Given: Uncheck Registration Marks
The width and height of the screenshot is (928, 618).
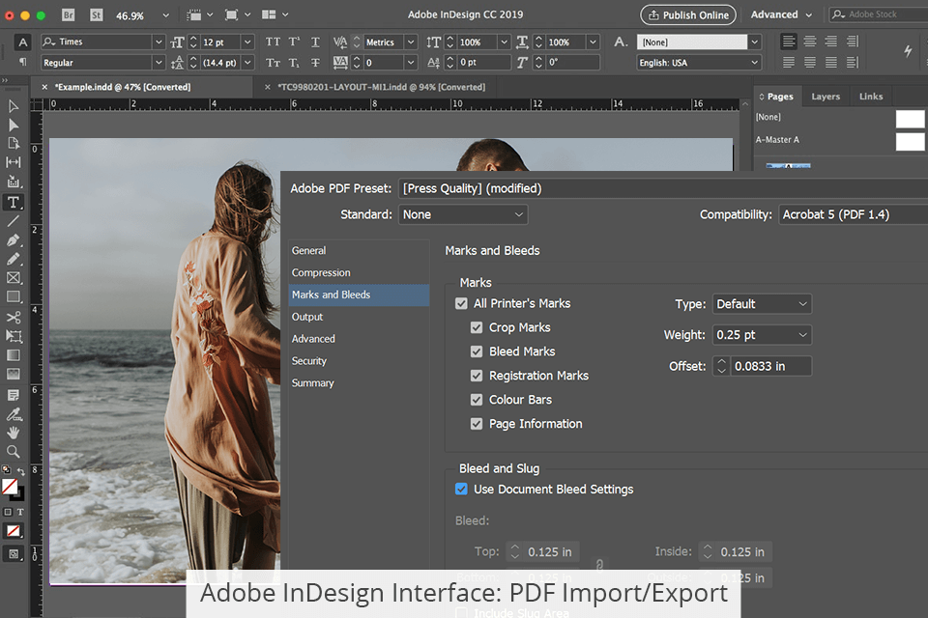Looking at the screenshot, I should point(477,376).
